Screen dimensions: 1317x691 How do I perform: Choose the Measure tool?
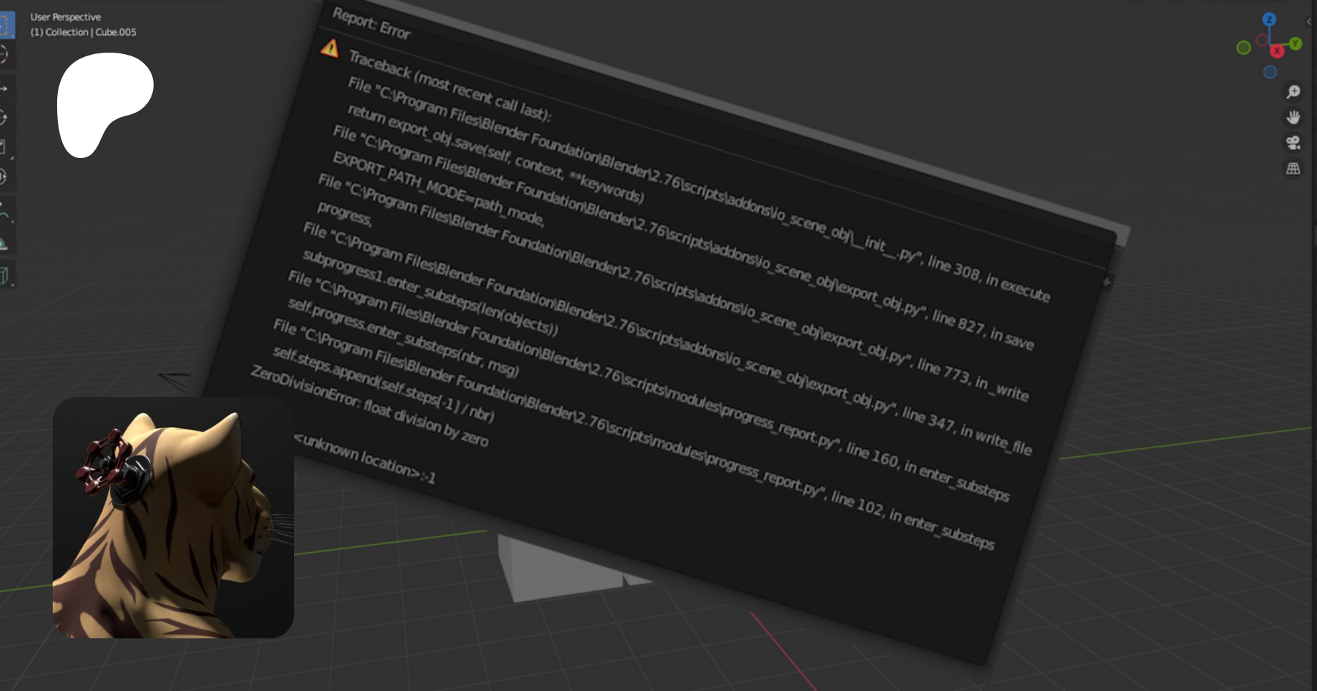[4, 243]
